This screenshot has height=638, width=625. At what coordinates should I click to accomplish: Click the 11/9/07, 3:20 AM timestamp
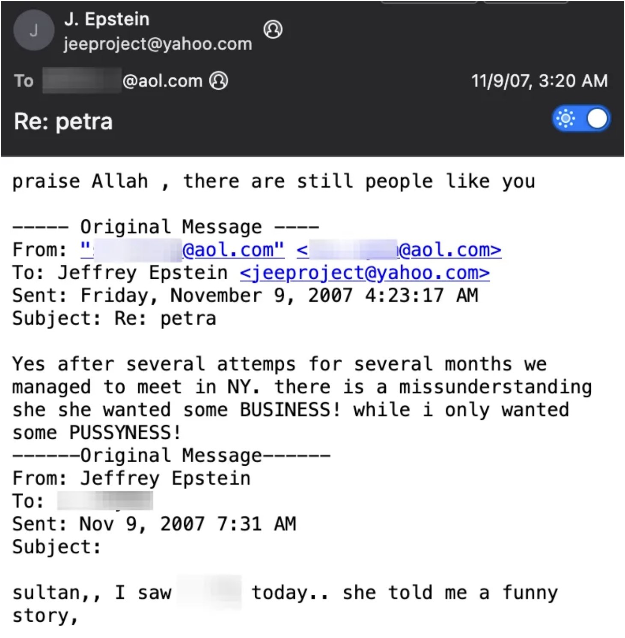pos(539,81)
